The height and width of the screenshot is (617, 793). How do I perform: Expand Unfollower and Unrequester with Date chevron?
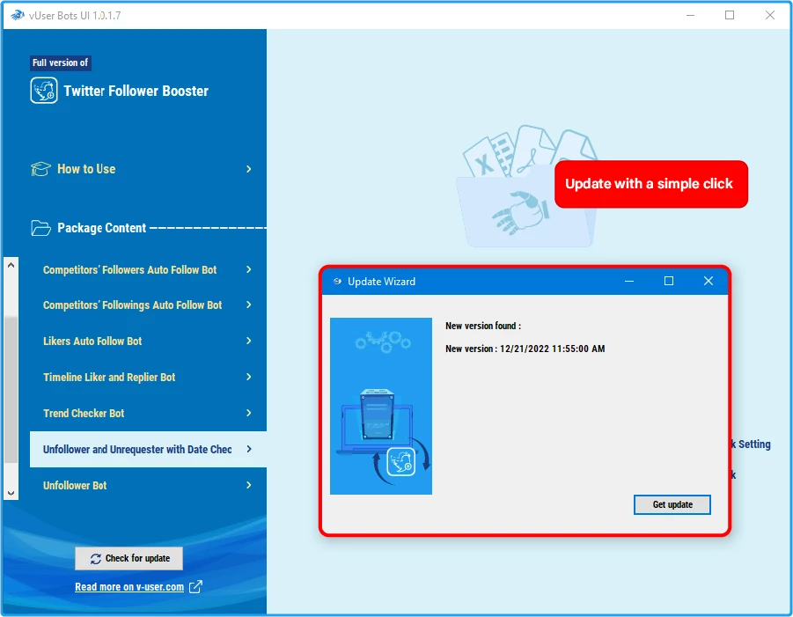tap(248, 449)
